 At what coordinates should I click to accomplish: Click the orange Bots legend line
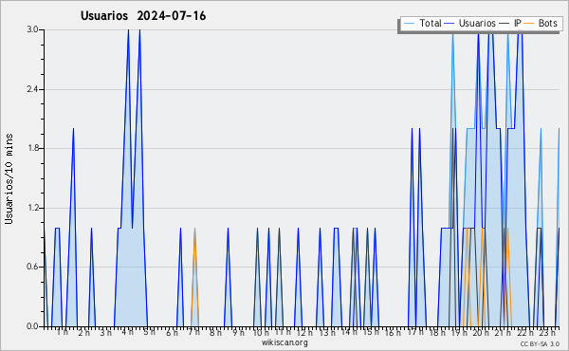tap(529, 24)
